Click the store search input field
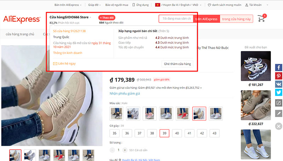This screenshot has width=283, height=161. click(x=176, y=19)
